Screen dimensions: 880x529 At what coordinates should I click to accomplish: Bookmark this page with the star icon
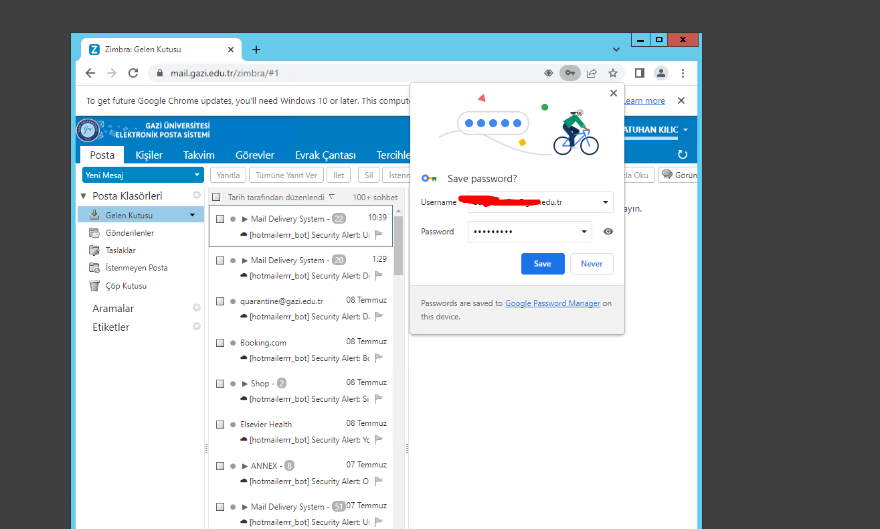[612, 73]
